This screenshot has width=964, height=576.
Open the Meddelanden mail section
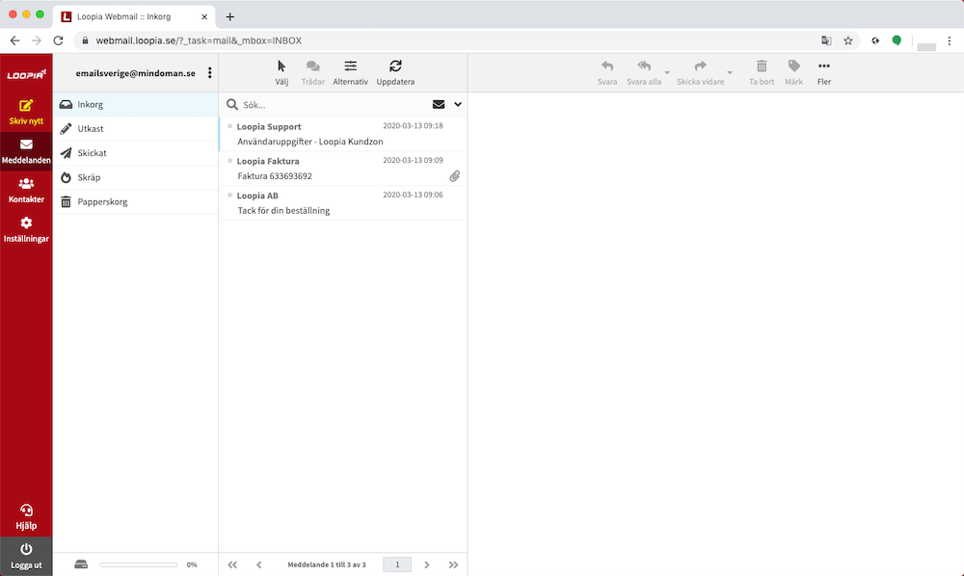[26, 151]
